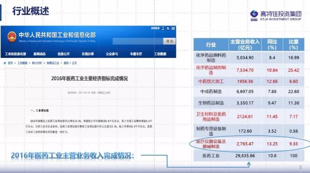Click the 消费品工业 breadcrumb link
The width and height of the screenshot is (310, 173).
(53, 63)
